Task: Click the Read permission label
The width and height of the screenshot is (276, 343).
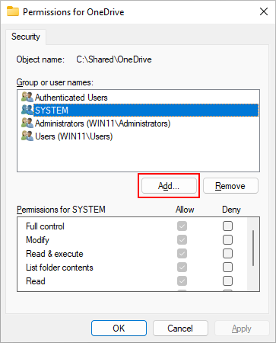Action: click(x=36, y=281)
